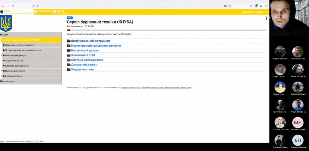Open Моя історія in sidebar
This screenshot has width=309, height=151.
(31, 81)
